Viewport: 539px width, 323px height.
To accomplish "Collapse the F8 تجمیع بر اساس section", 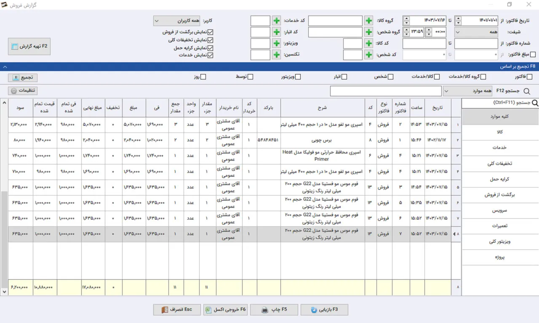I will 5,66.
